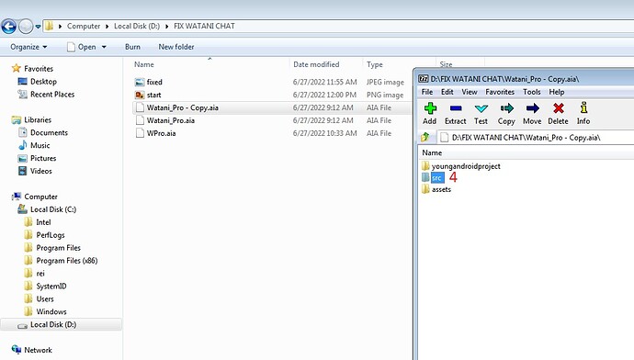634x360 pixels.
Task: Expand the Open button dropdown arrow
Action: coord(104,47)
